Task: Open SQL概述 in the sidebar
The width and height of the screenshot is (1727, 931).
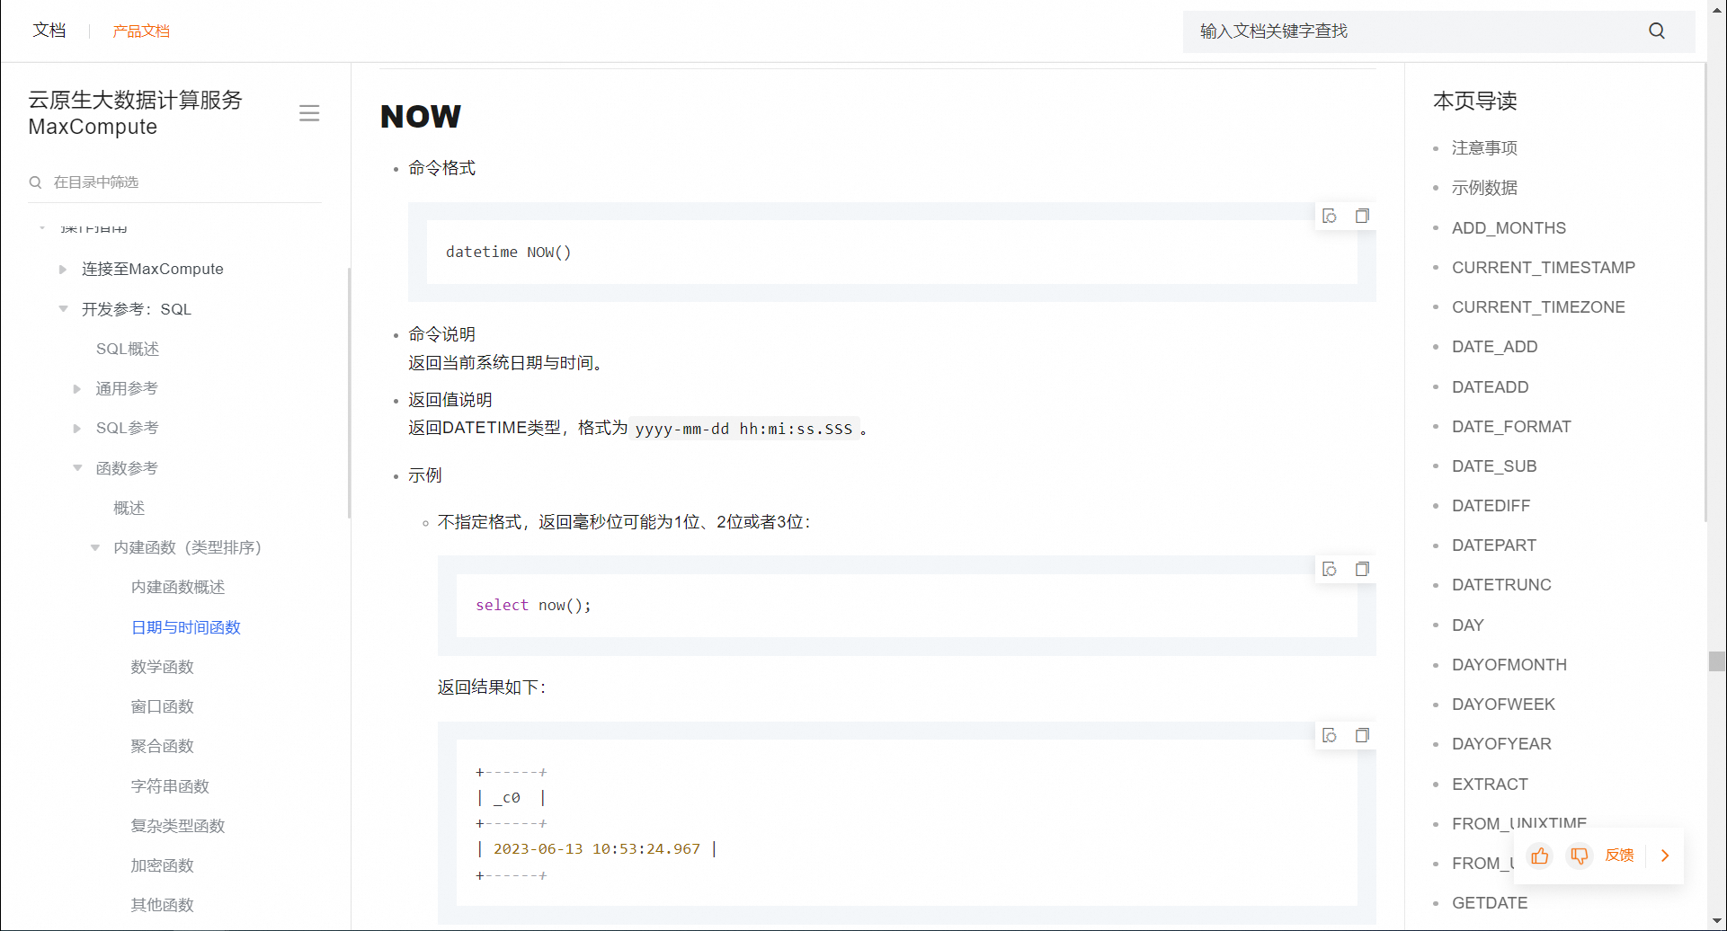Action: [x=128, y=349]
